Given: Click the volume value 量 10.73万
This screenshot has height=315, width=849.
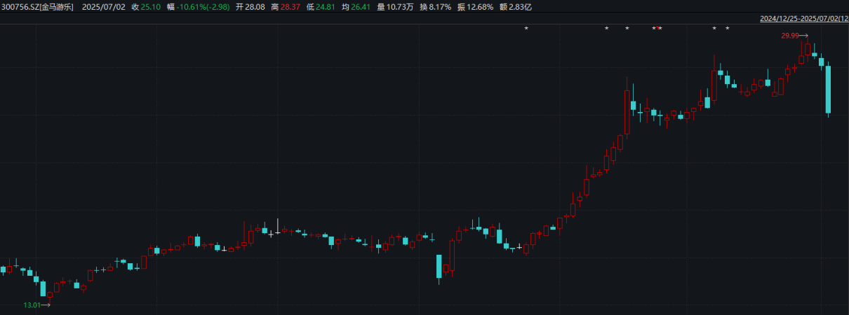Looking at the screenshot, I should 395,6.
